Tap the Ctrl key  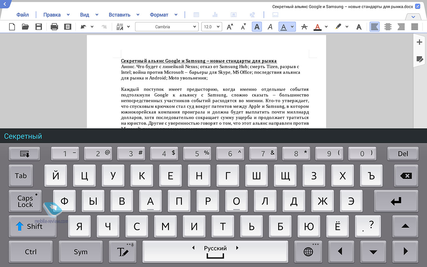click(31, 252)
